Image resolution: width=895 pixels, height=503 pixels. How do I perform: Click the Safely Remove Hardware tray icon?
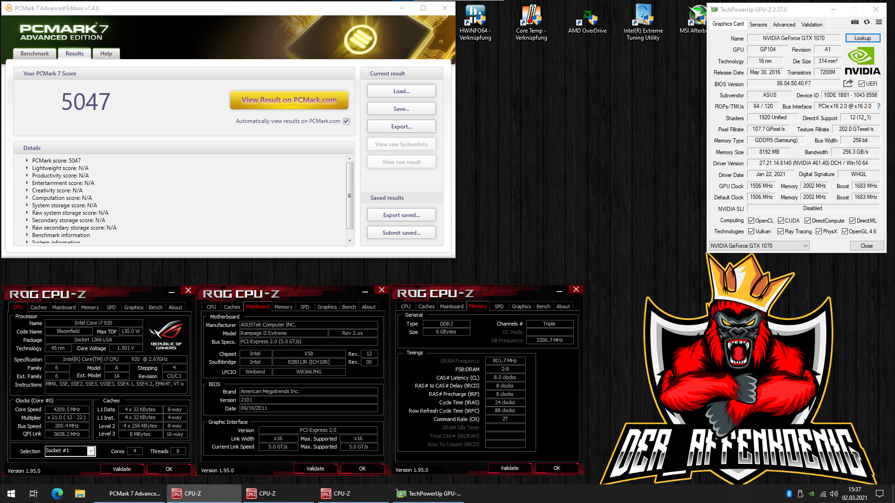[800, 494]
